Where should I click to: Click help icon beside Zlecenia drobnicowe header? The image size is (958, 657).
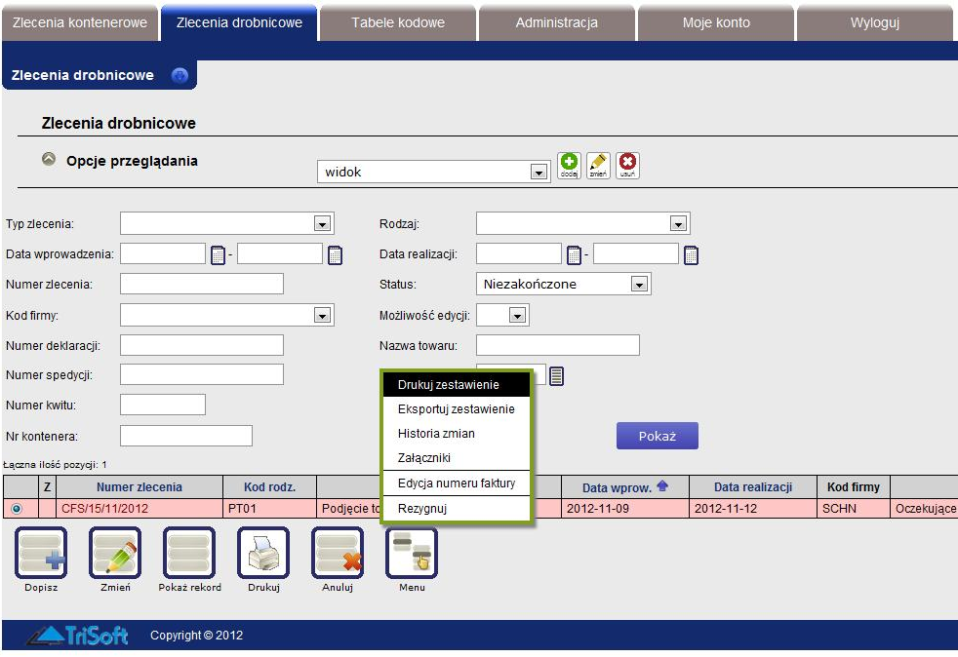coord(180,75)
